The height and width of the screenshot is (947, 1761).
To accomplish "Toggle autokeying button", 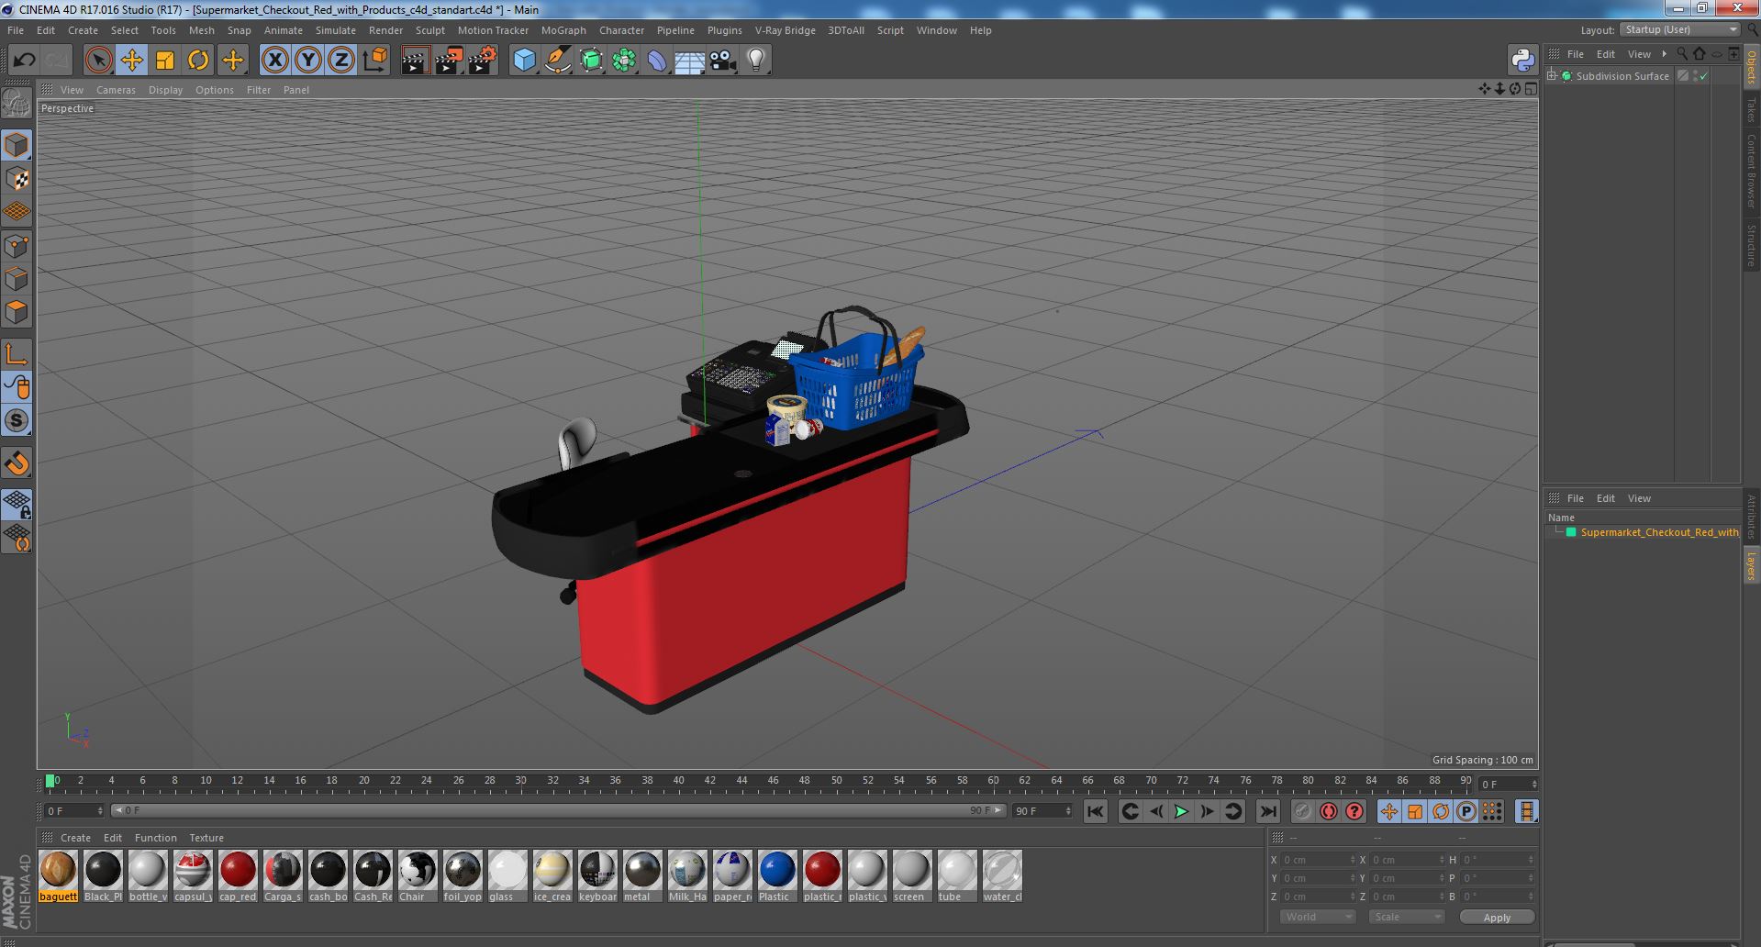I will (1328, 811).
